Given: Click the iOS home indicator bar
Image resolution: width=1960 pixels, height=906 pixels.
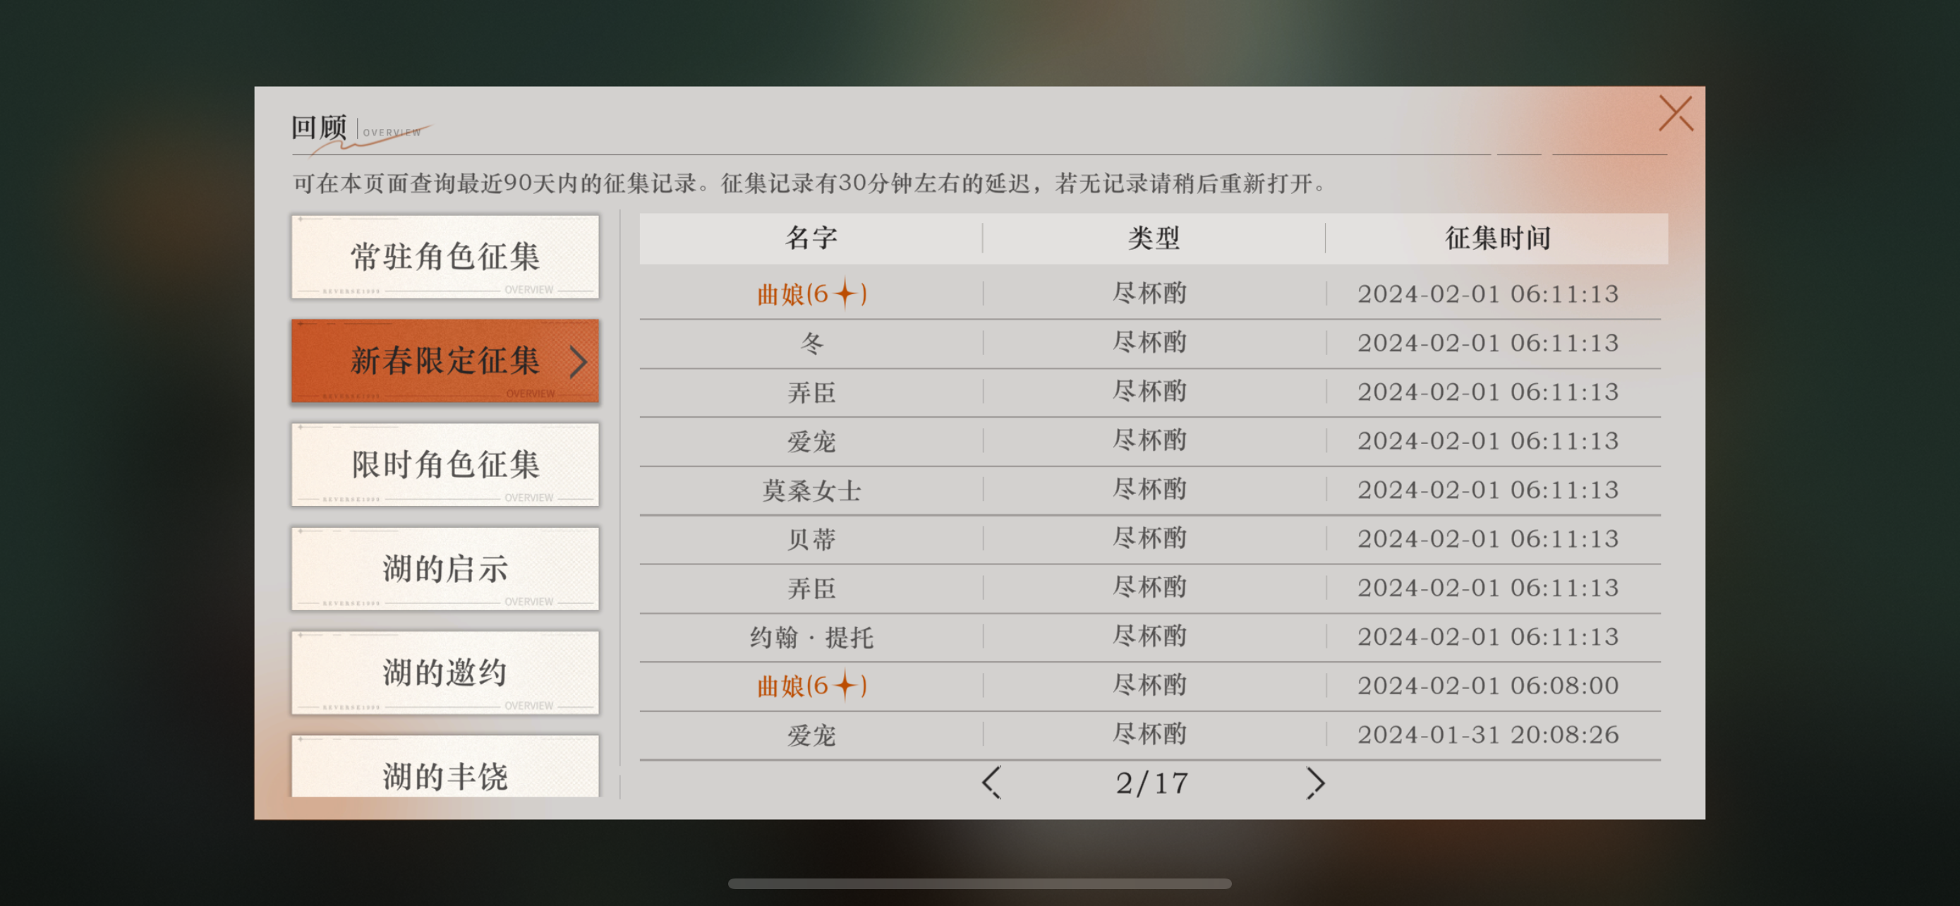Looking at the screenshot, I should click(x=979, y=883).
